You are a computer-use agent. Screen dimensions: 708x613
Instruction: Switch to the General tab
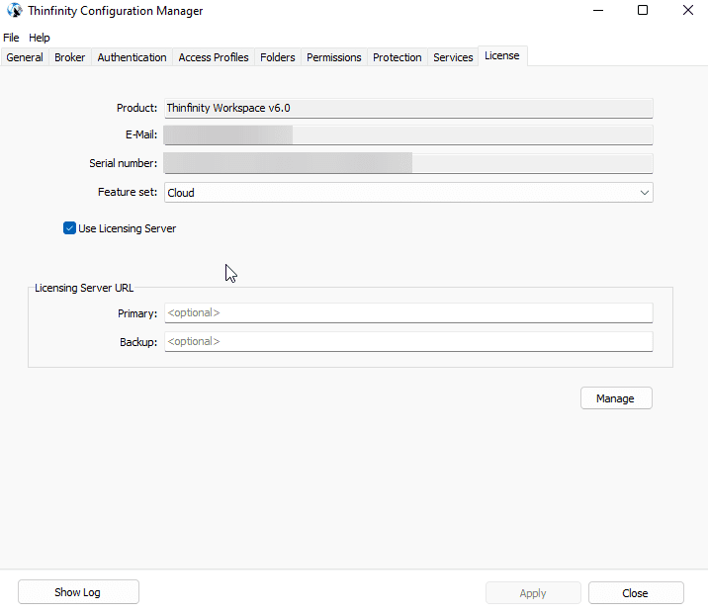click(x=25, y=57)
